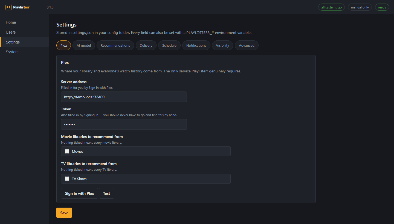Click the Sign in with Plex button

79,193
